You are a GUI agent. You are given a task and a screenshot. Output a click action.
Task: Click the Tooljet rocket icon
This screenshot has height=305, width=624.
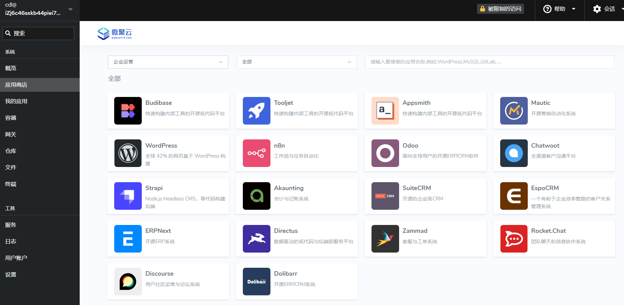(x=257, y=111)
